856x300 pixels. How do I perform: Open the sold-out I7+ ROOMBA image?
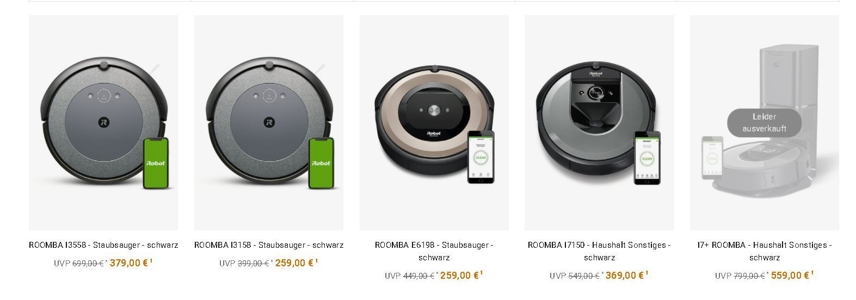point(765,123)
